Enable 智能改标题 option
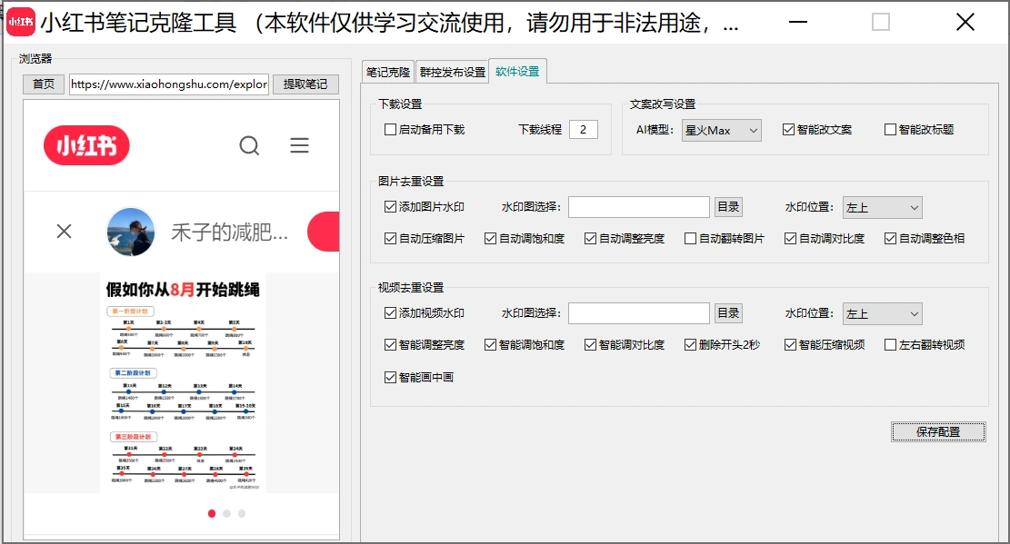Screen dimensions: 1010x544 [x=890, y=129]
